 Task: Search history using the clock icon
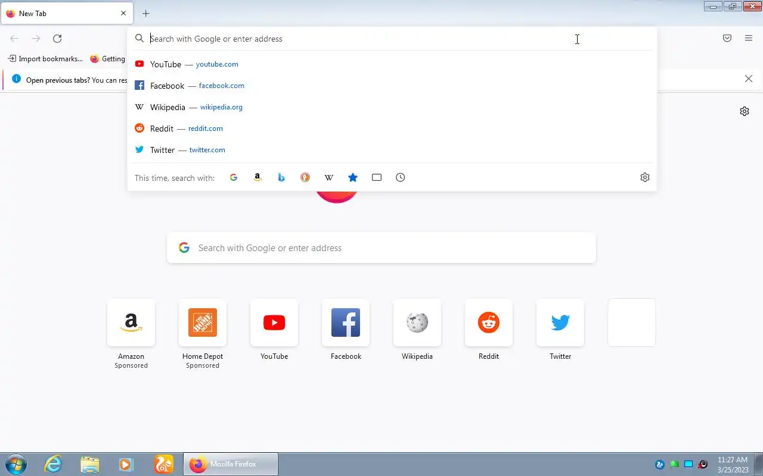[x=401, y=177]
